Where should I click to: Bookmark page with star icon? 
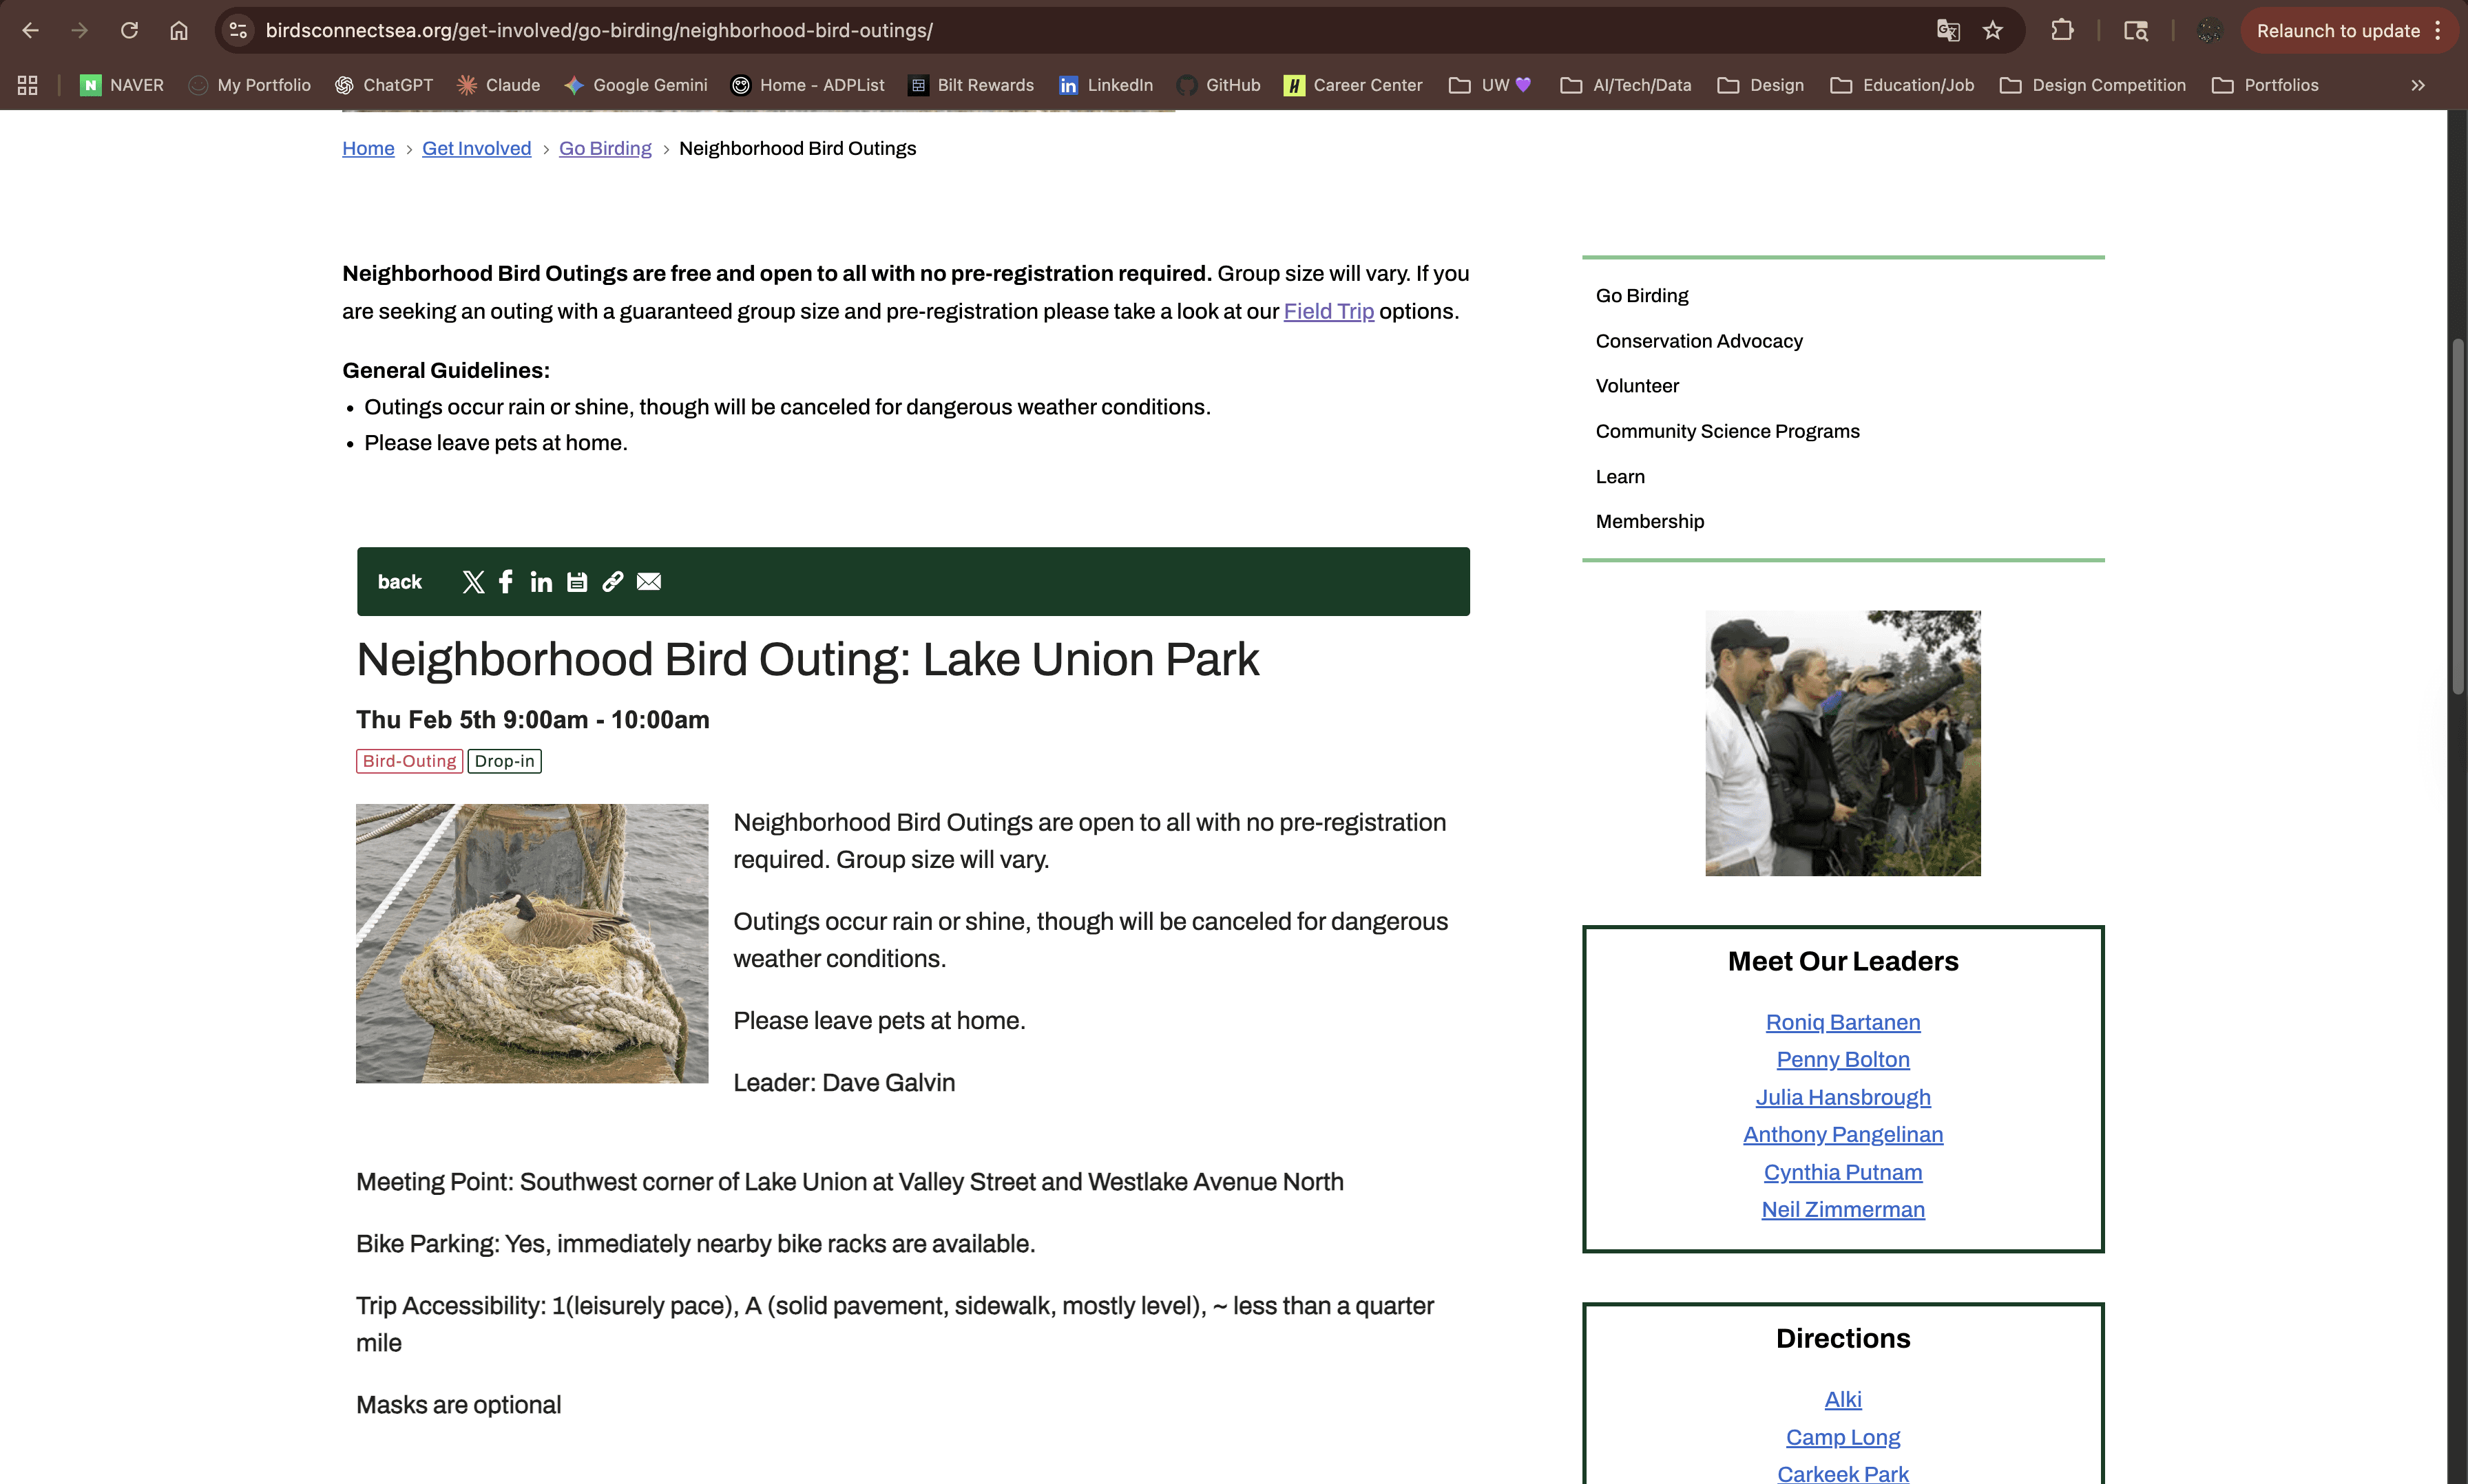1993,30
